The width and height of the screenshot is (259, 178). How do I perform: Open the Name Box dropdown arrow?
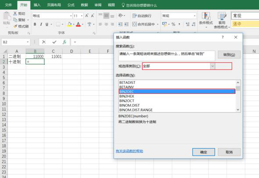click(x=28, y=42)
